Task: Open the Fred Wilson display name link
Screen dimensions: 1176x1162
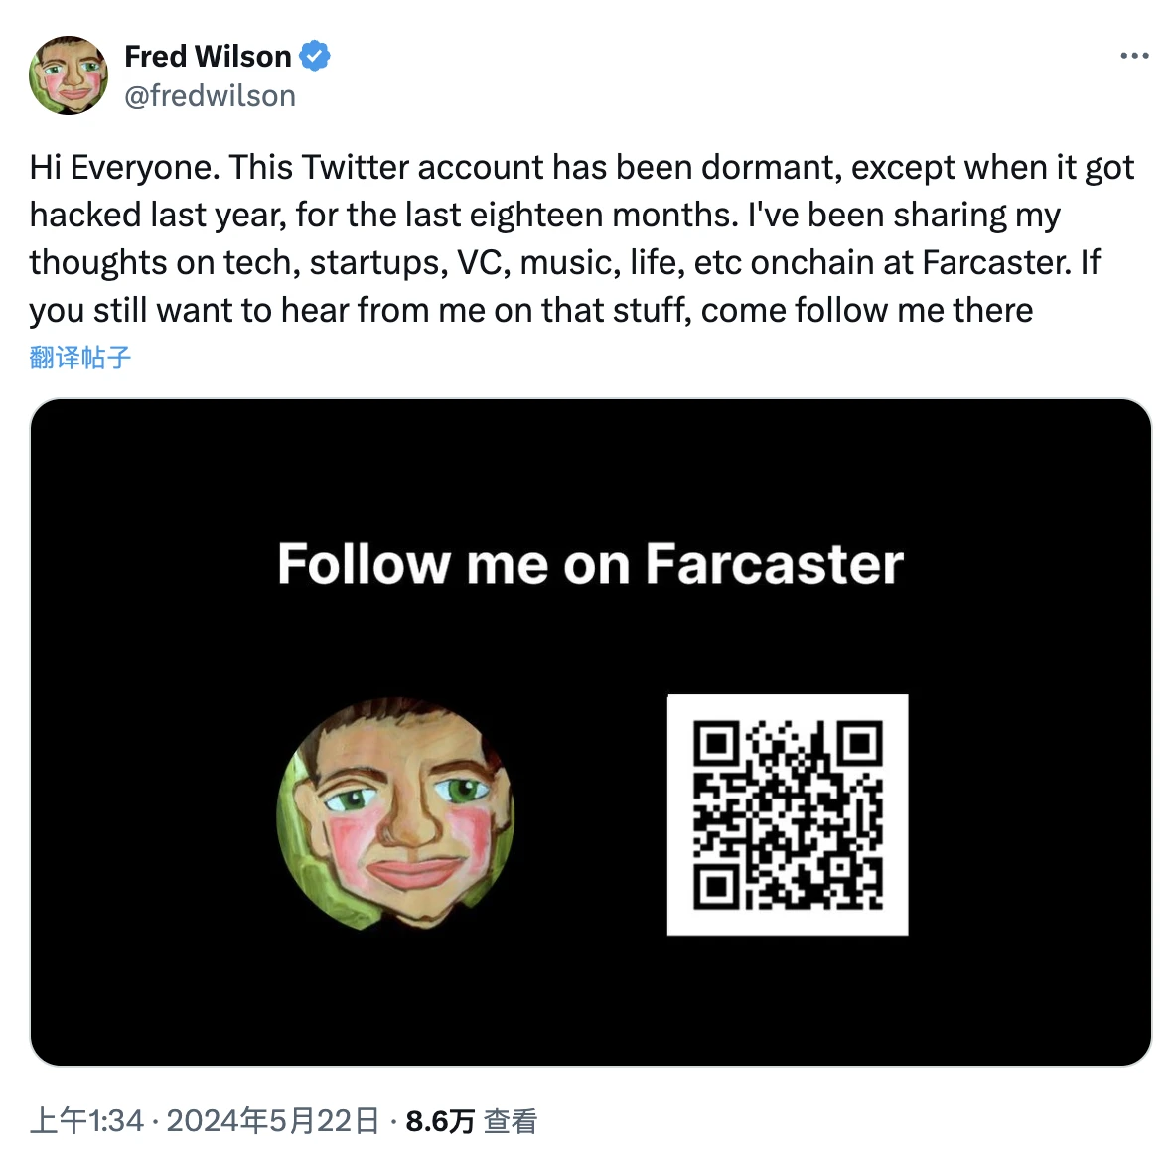Action: point(208,56)
